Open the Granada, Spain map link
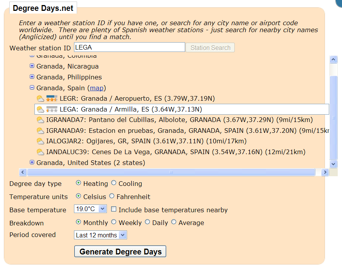Viewport: 342px width, 268px height. (x=97, y=88)
